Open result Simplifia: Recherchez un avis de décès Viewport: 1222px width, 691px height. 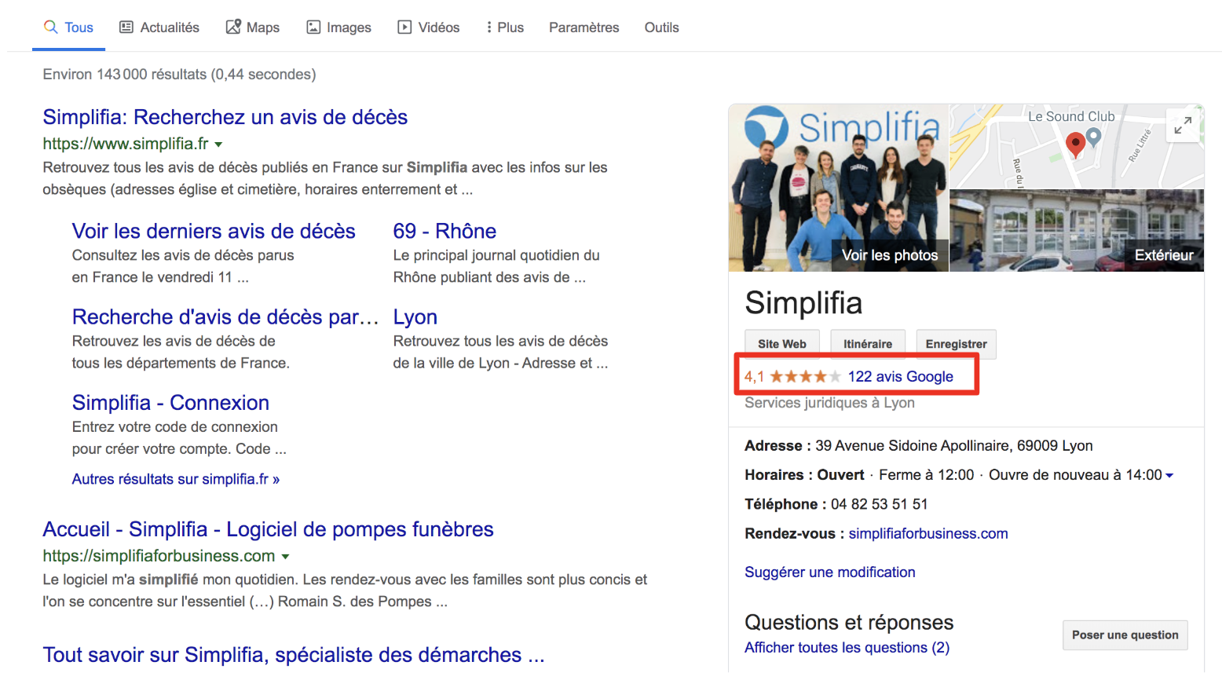tap(225, 117)
